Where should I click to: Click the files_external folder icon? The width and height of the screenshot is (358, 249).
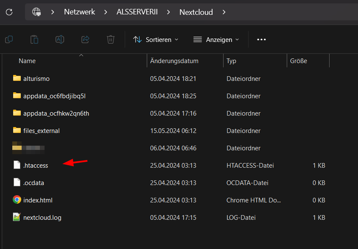pyautogui.click(x=17, y=130)
